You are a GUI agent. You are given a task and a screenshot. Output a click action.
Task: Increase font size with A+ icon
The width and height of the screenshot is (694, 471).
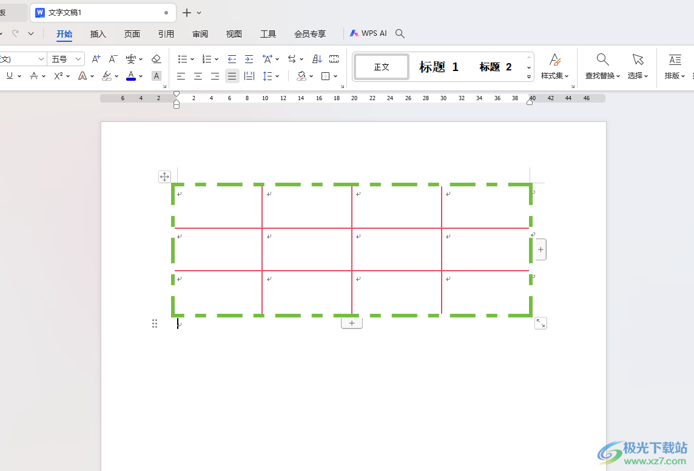point(96,59)
